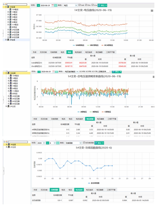Image resolution: width=157 pixels, height=207 pixels.
Task: Click tree root home icon in voltage panel
Action: click(x=6, y=4)
